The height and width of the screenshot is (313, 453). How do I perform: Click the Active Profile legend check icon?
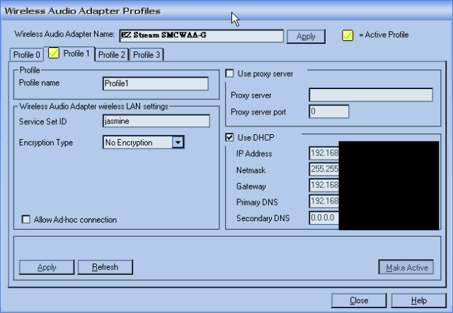[348, 35]
